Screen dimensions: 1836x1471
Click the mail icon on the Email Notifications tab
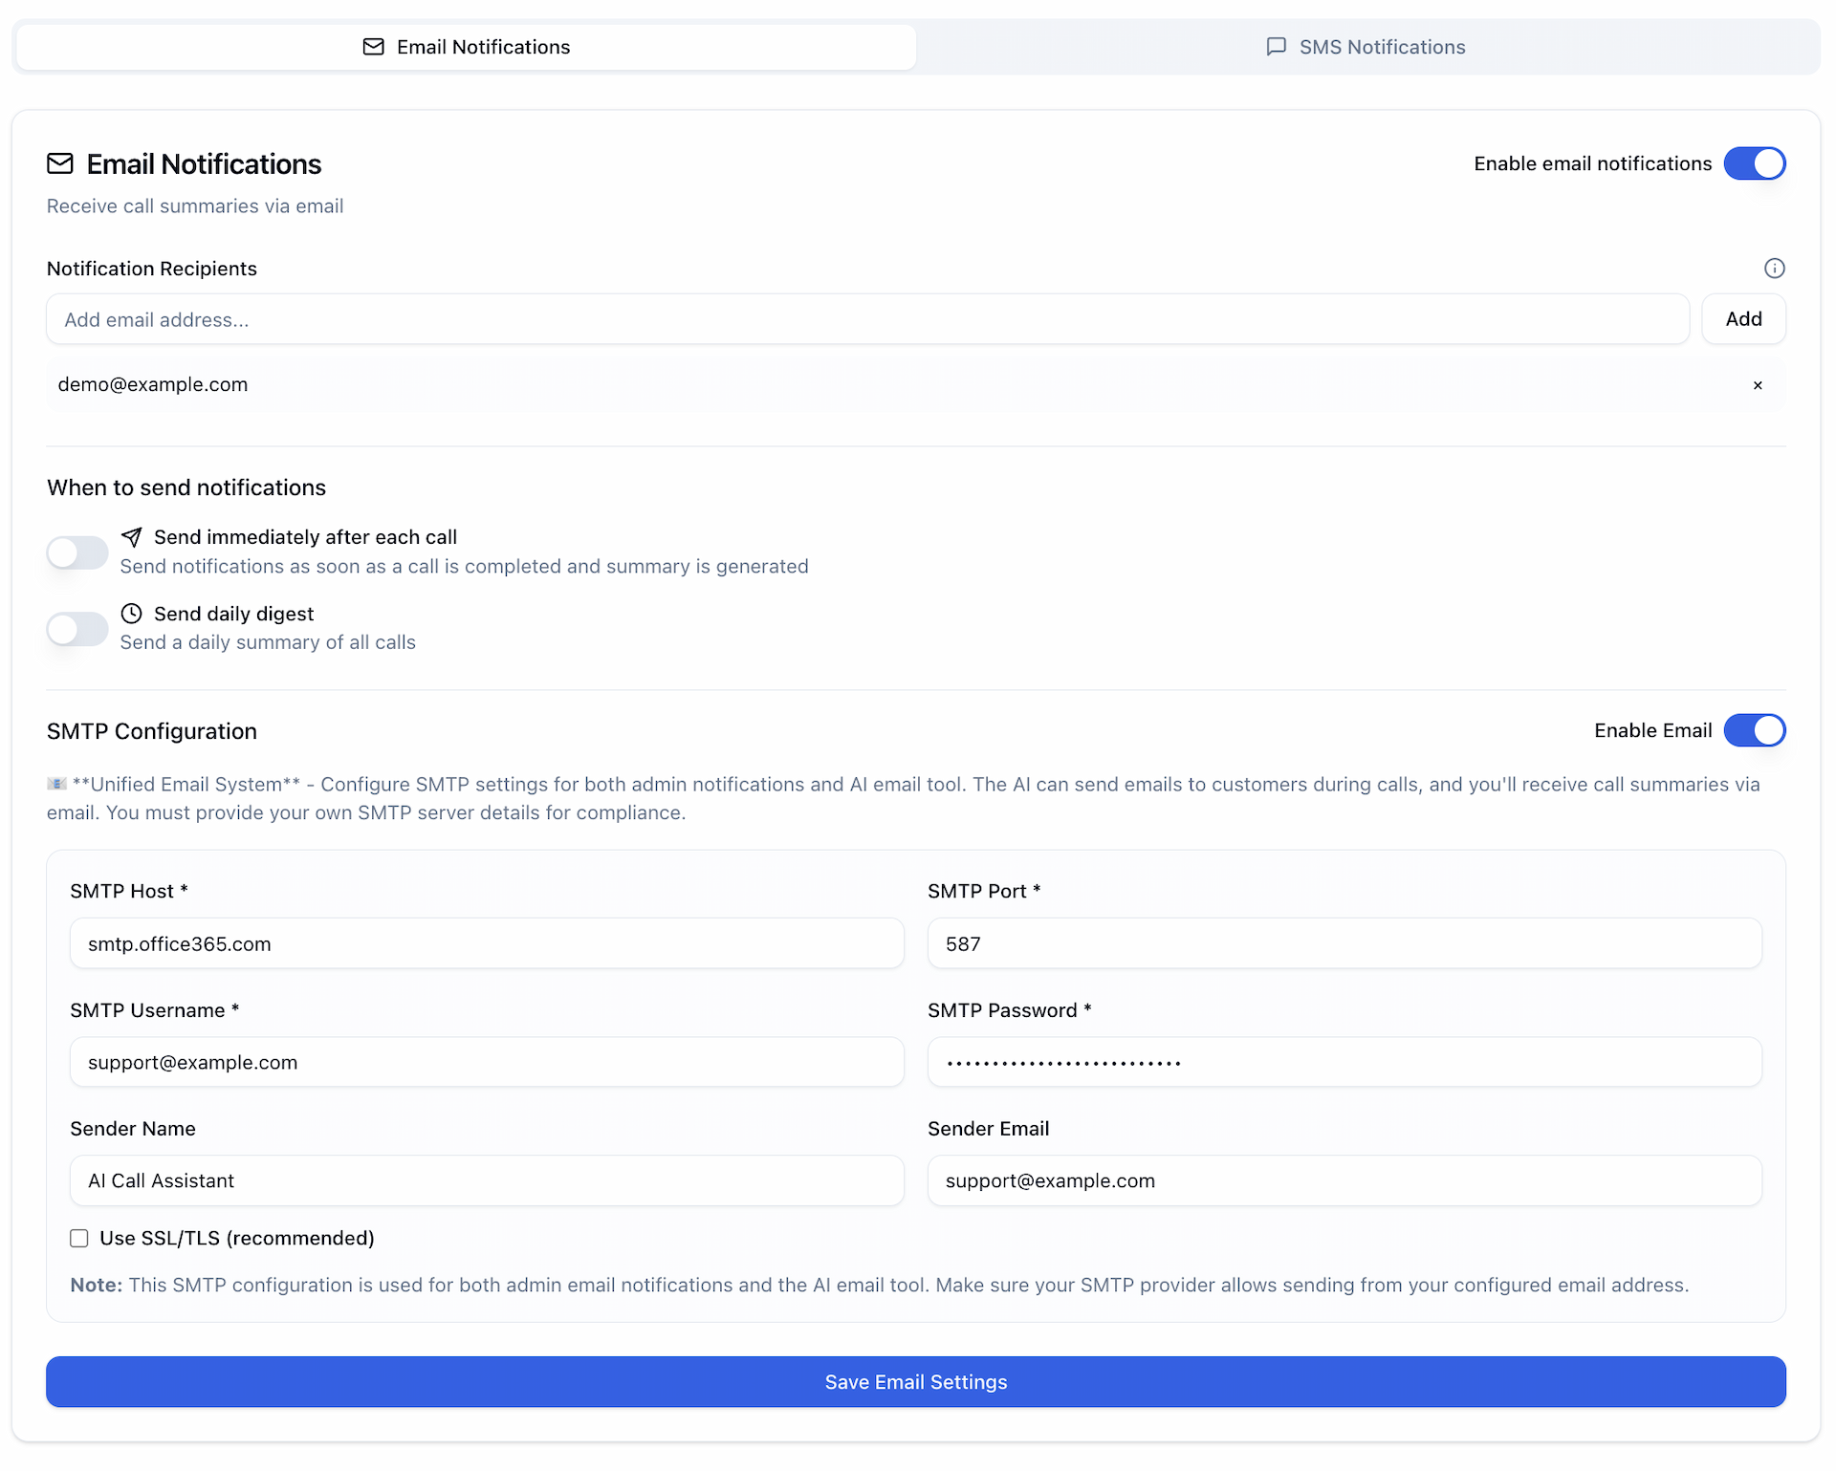click(x=374, y=46)
